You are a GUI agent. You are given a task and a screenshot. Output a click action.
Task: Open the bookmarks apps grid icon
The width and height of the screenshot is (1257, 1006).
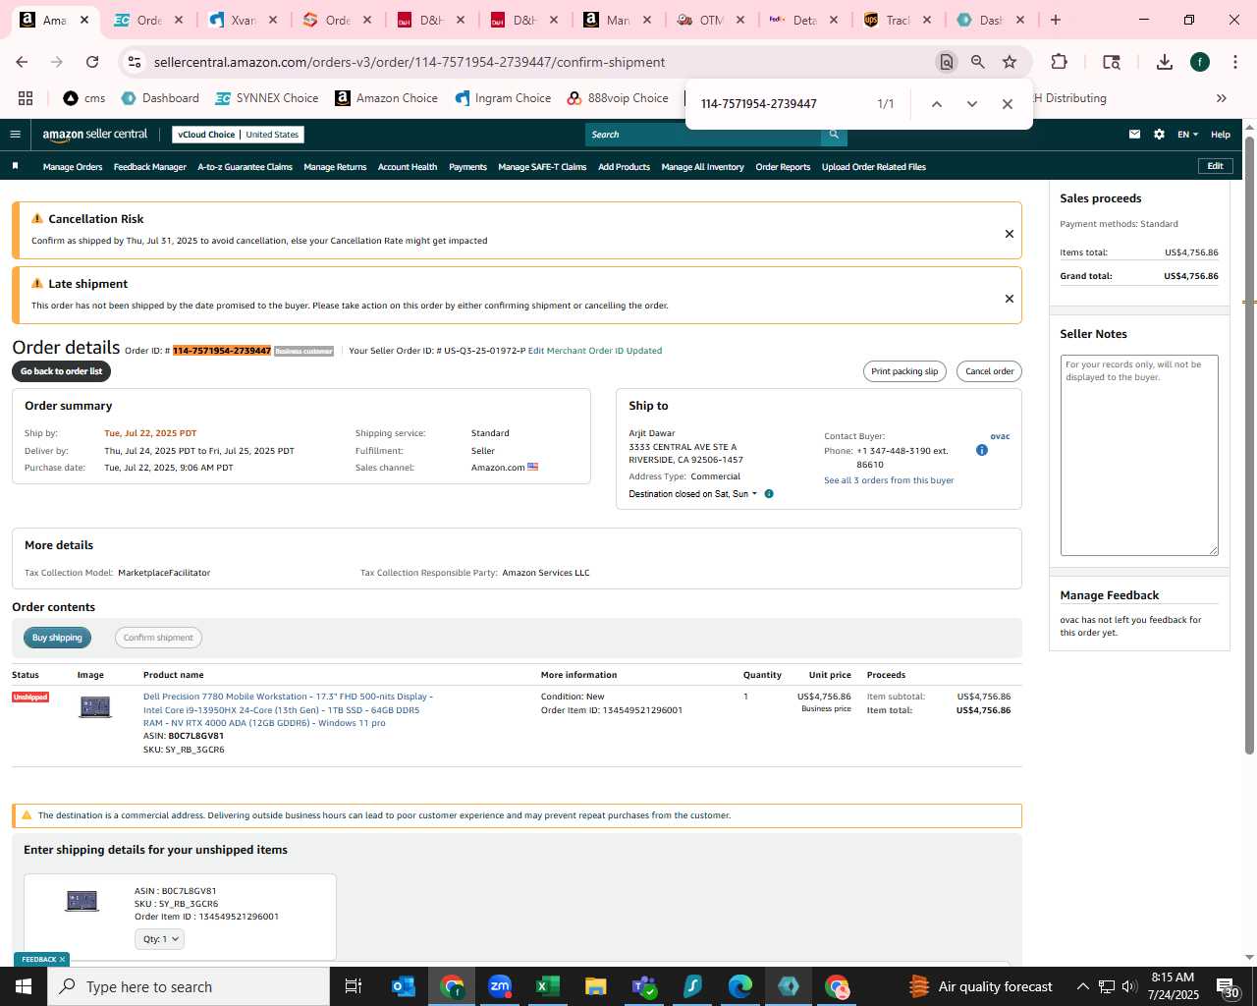point(26,98)
